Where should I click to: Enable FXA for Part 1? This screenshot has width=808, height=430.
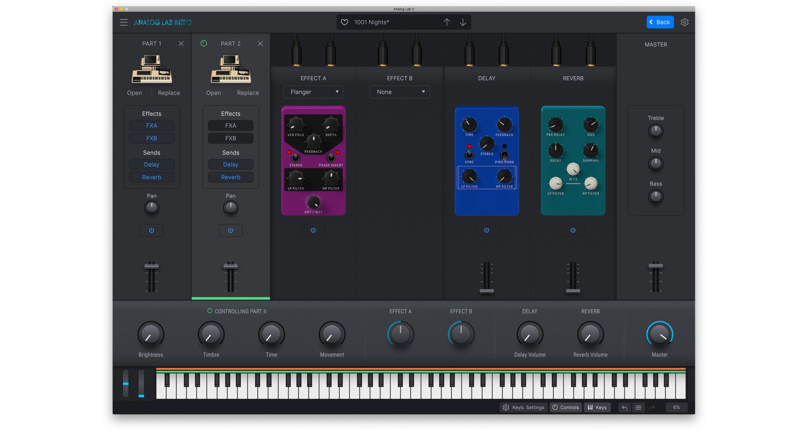[151, 126]
